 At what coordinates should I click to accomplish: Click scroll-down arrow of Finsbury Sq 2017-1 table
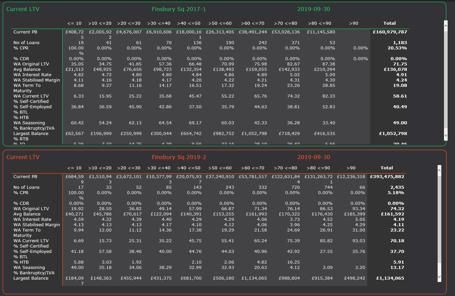(446, 135)
